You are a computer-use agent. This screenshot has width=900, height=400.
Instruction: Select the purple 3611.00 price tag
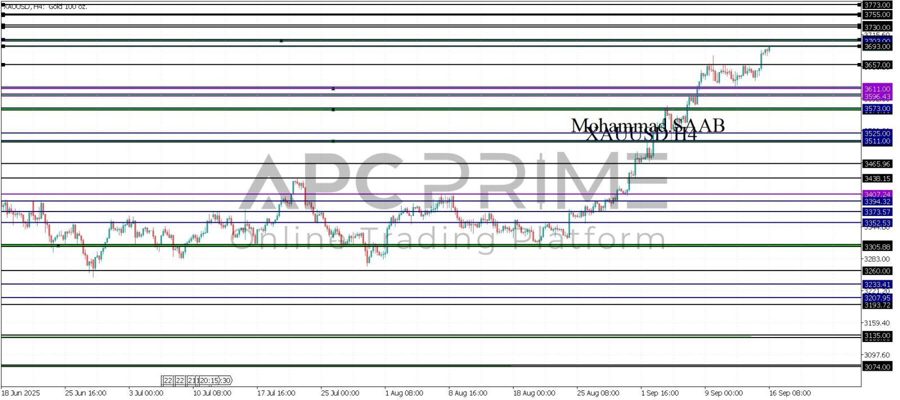(x=877, y=89)
